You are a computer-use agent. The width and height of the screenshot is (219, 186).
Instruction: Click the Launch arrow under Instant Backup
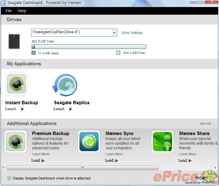tap(22, 109)
